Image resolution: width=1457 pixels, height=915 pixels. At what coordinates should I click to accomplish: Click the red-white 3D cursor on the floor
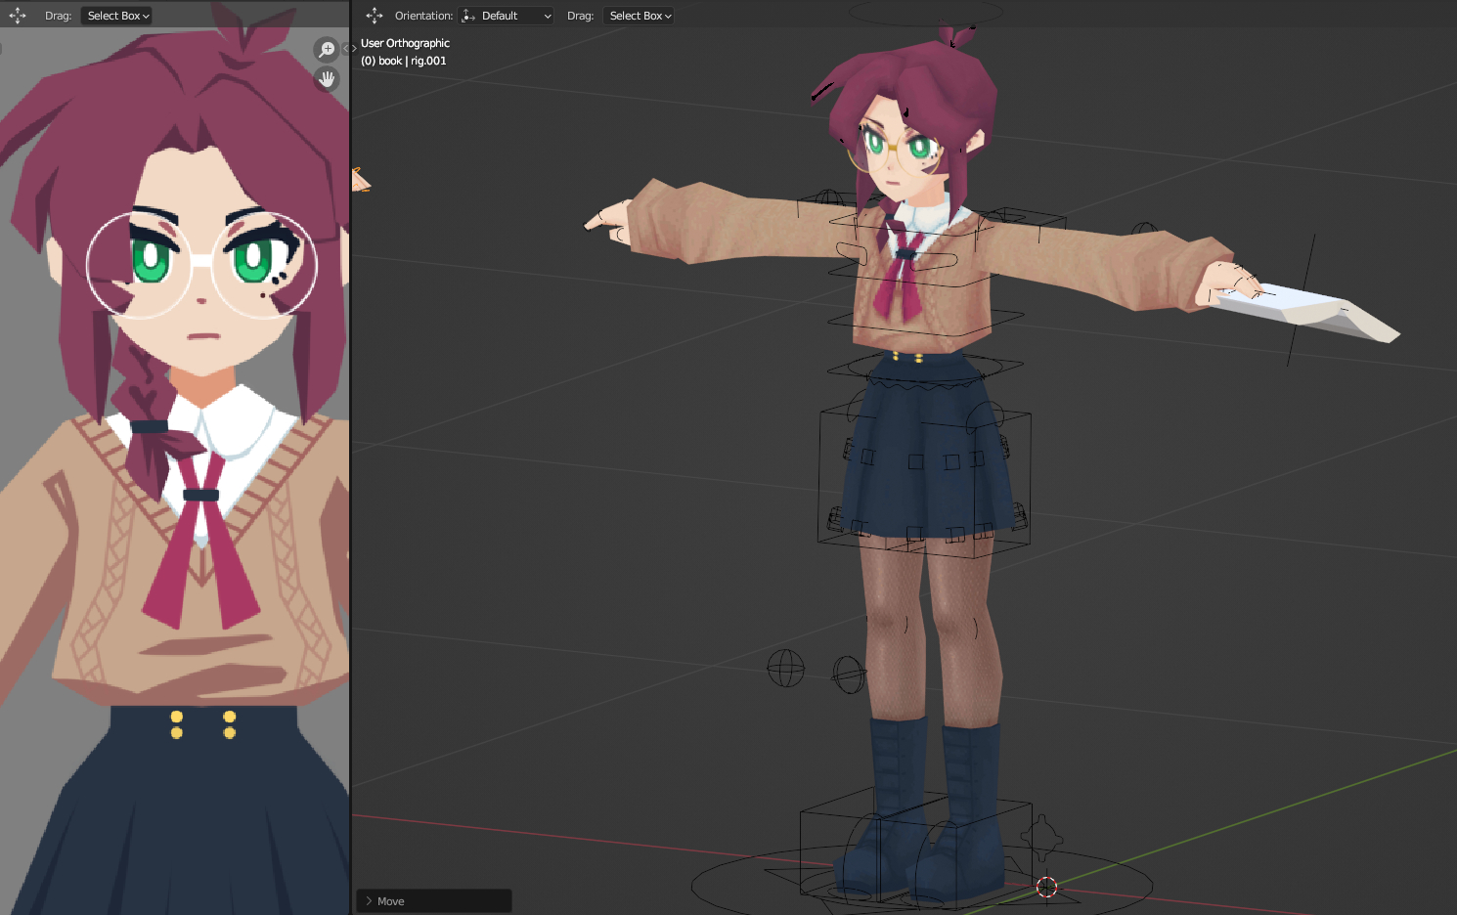[x=1046, y=887]
